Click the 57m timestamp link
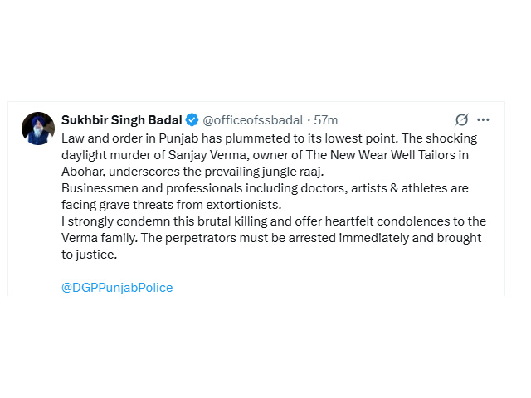The width and height of the screenshot is (531, 398). pos(326,120)
